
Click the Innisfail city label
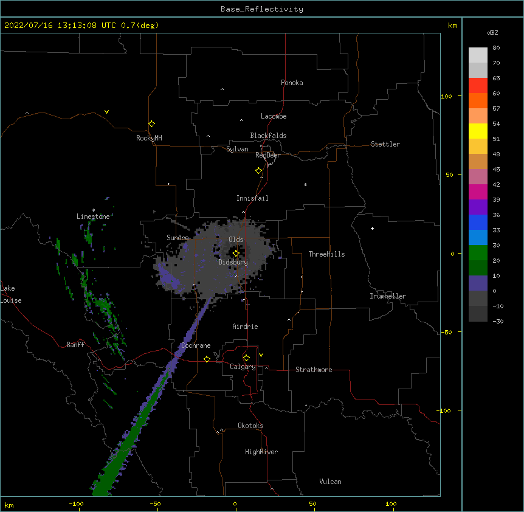(252, 198)
